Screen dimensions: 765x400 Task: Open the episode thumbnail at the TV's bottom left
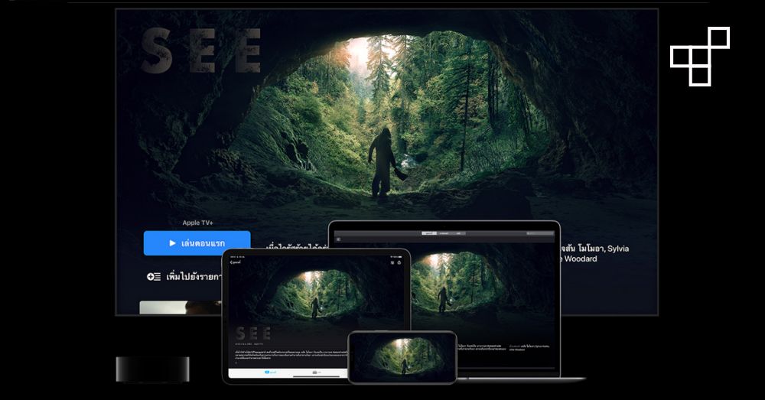181,307
